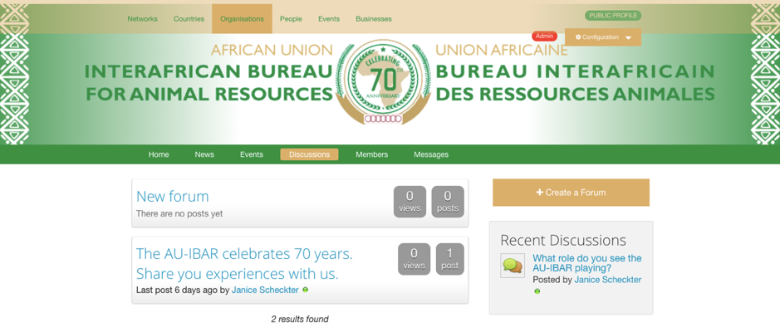
Task: Click the plus icon on Create a Forum
Action: click(539, 193)
